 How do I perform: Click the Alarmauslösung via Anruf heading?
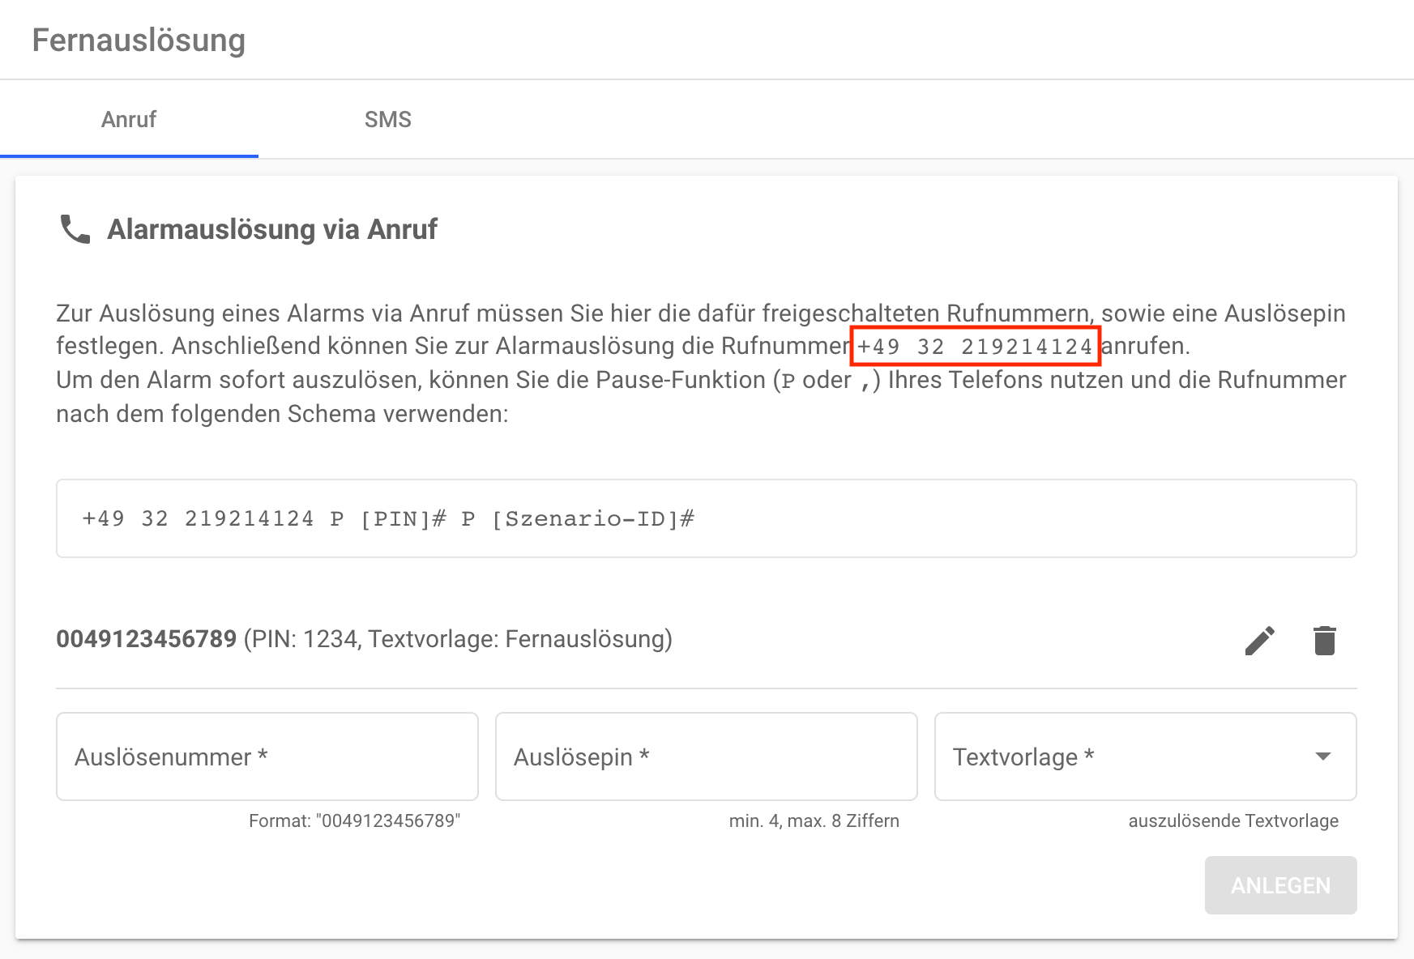pos(272,229)
